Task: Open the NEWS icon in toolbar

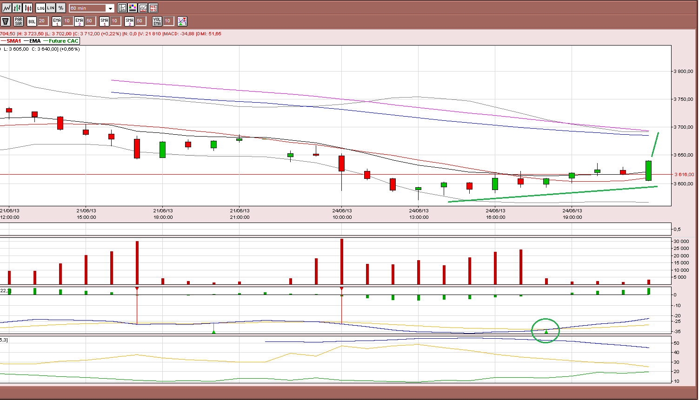Action: tap(153, 8)
